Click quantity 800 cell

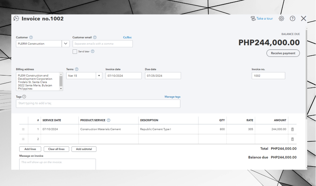point(212,129)
